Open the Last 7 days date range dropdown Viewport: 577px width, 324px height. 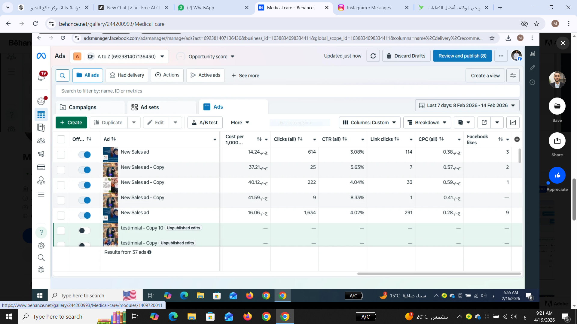[467, 106]
